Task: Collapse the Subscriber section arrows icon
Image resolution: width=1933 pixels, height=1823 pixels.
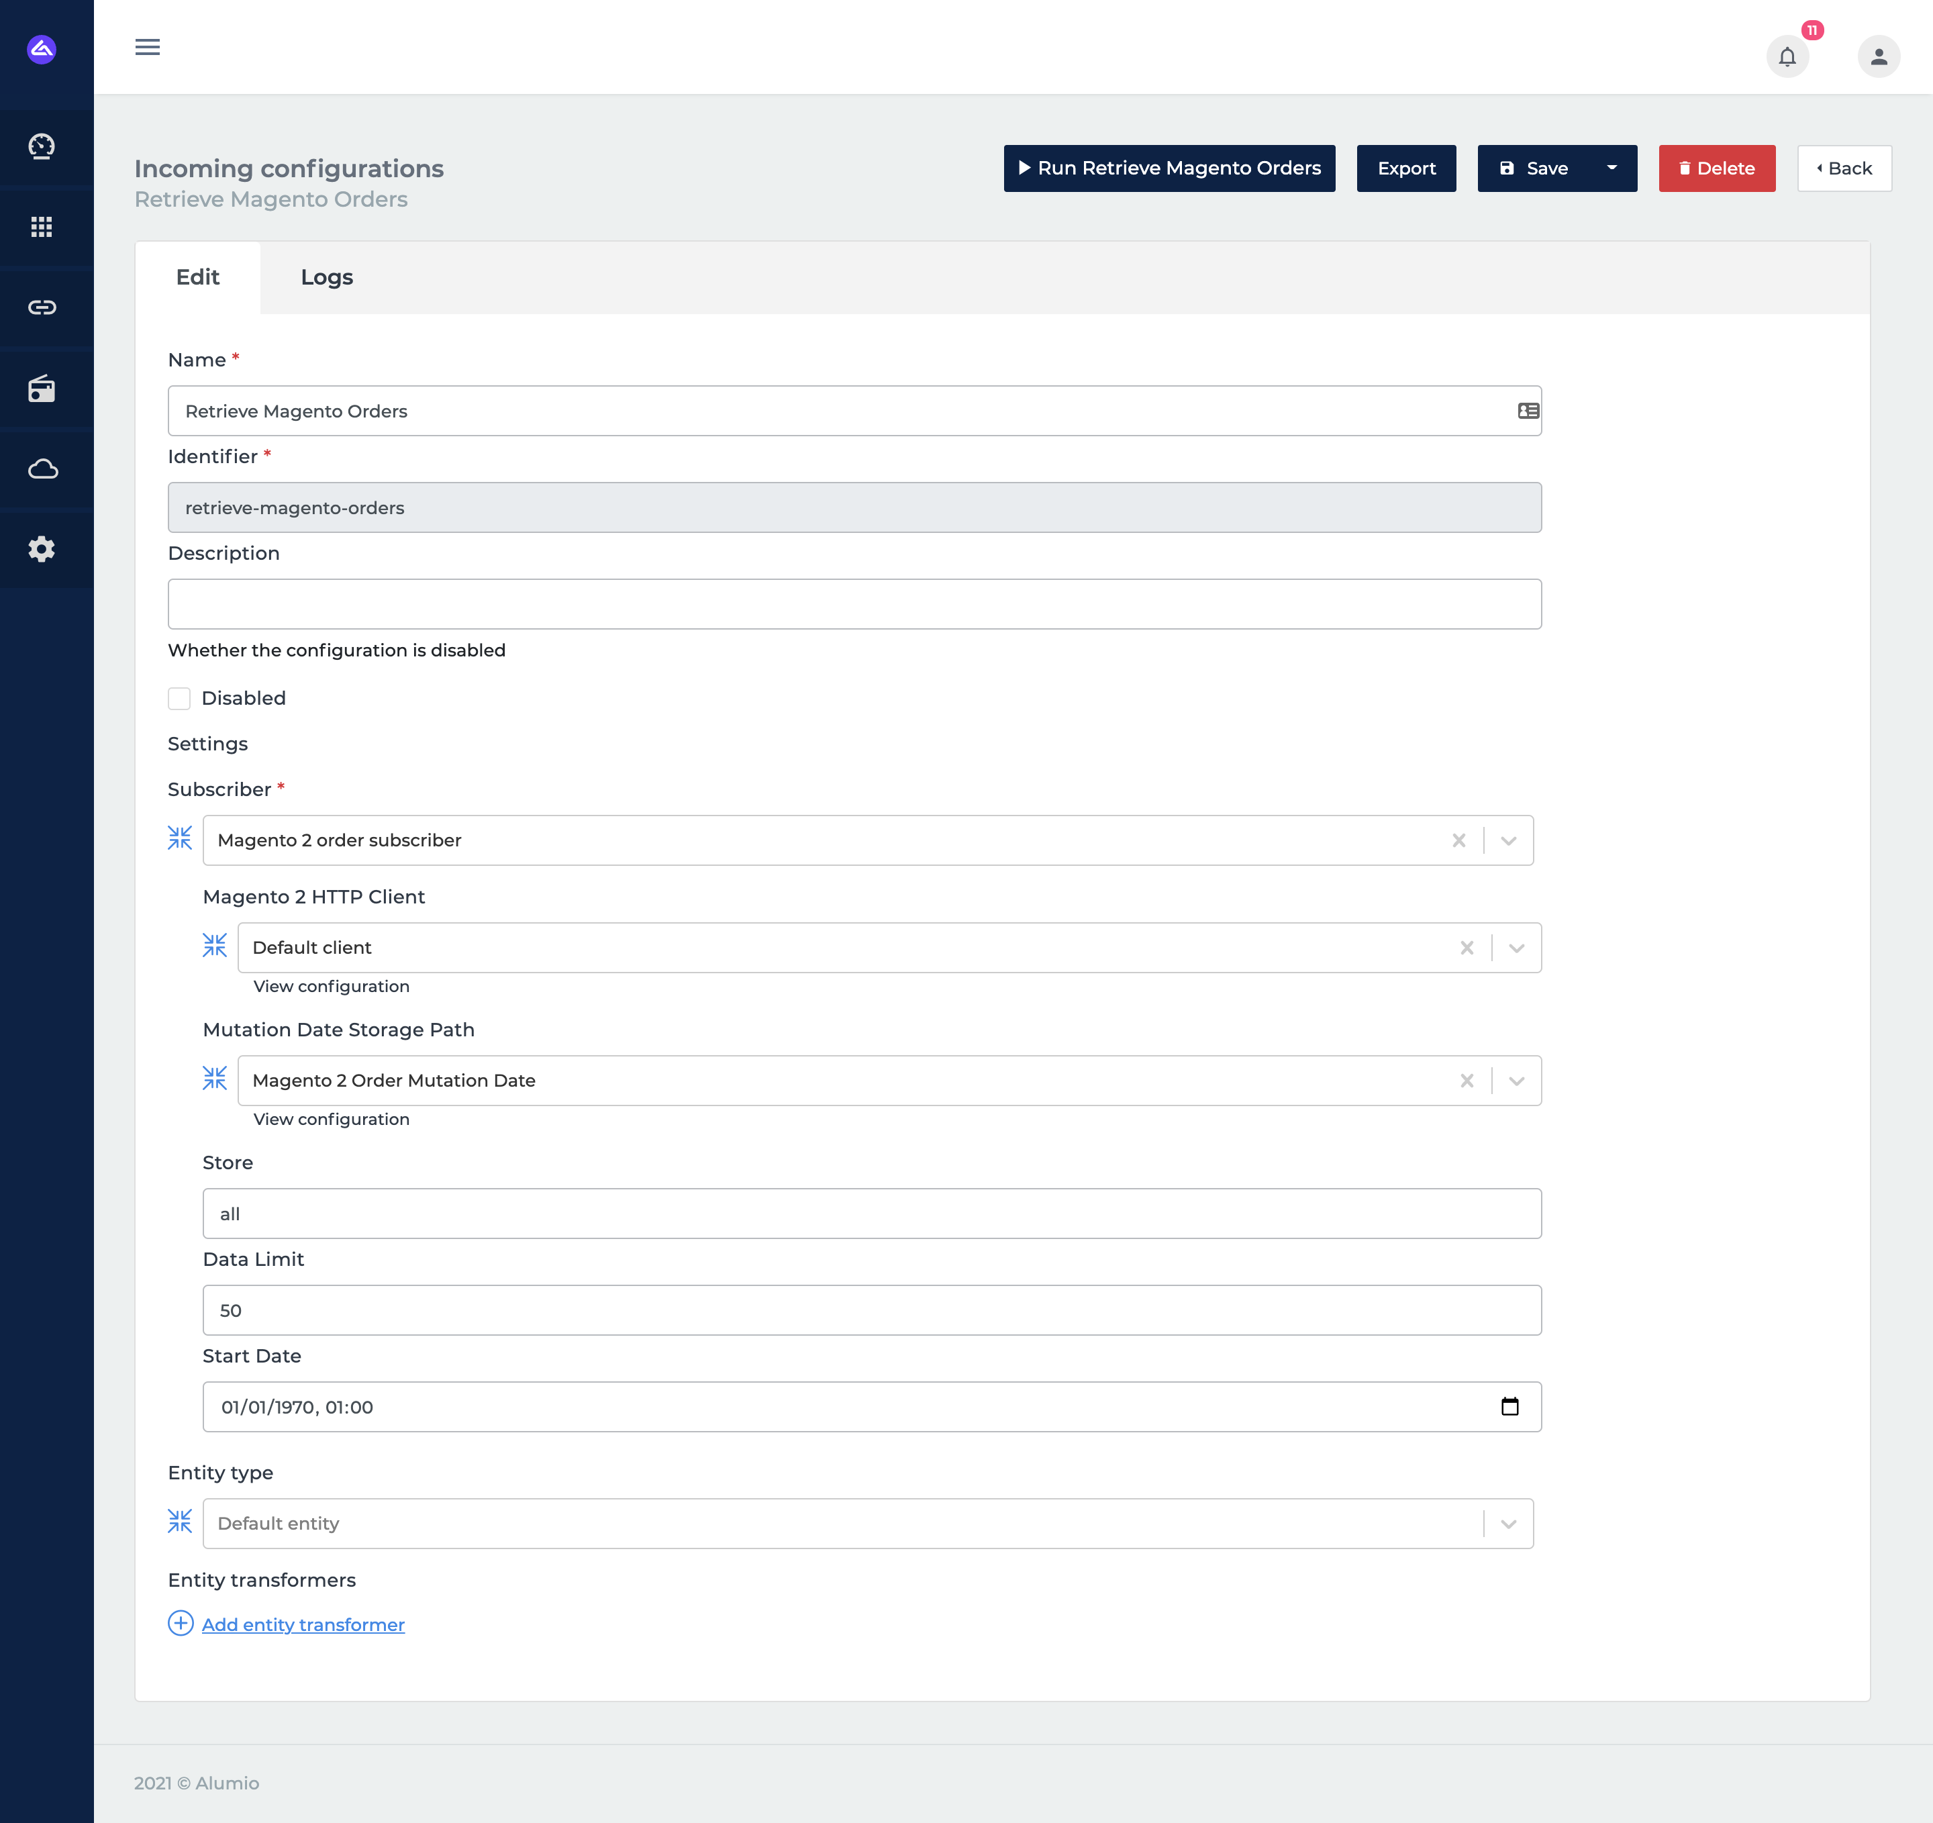Action: click(x=180, y=837)
